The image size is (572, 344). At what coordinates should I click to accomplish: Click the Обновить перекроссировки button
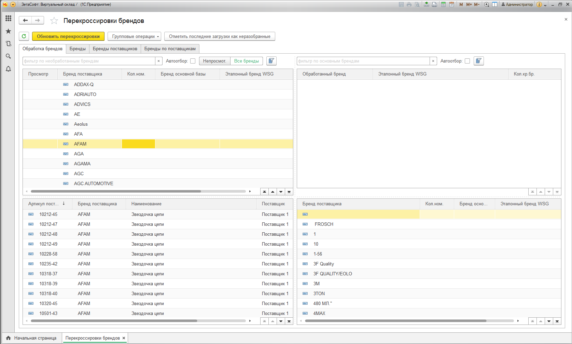coord(68,36)
